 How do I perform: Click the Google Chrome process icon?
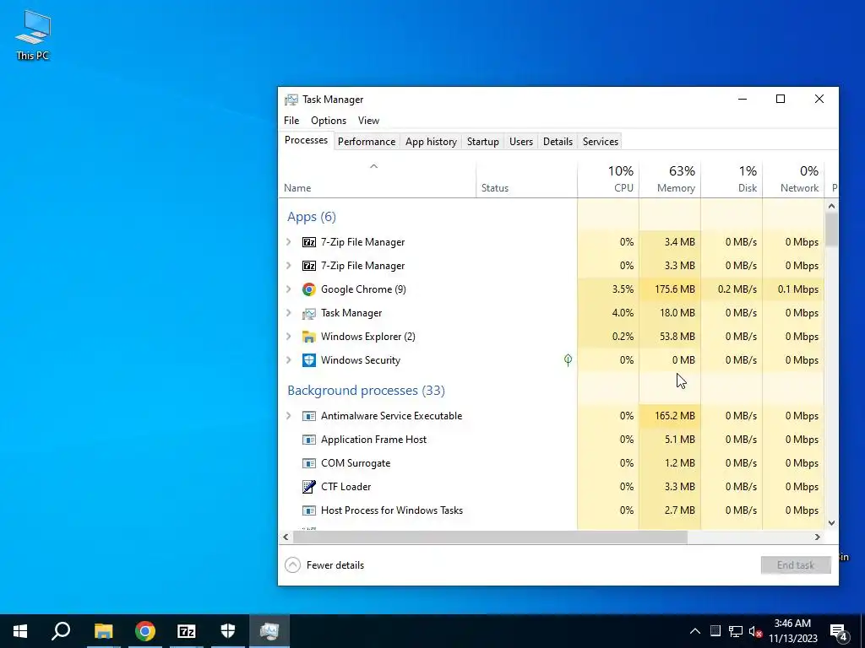pos(309,289)
